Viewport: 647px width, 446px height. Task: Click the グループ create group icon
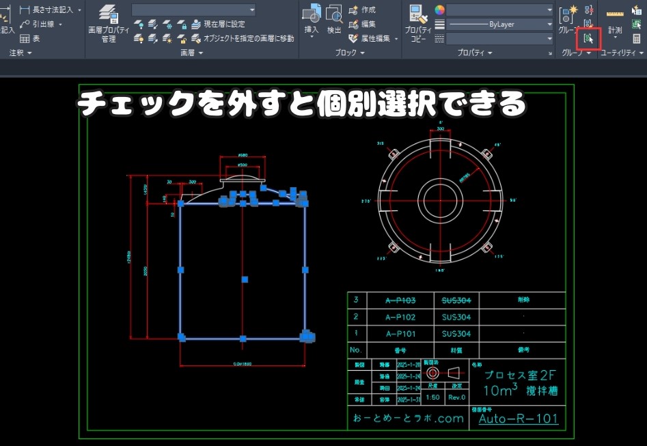[568, 15]
